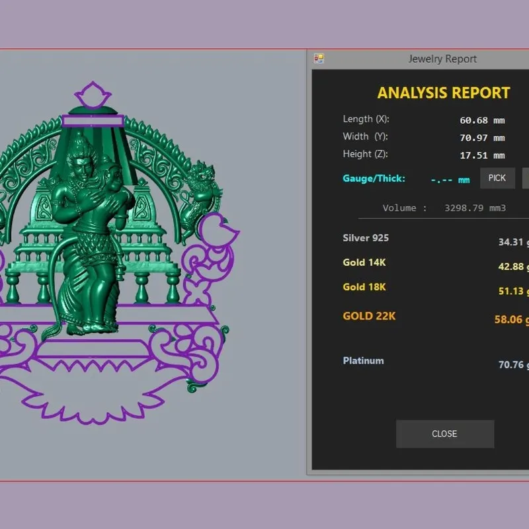This screenshot has height=529, width=529.
Task: Click the Silver 925 weight row
Action: tap(435, 239)
